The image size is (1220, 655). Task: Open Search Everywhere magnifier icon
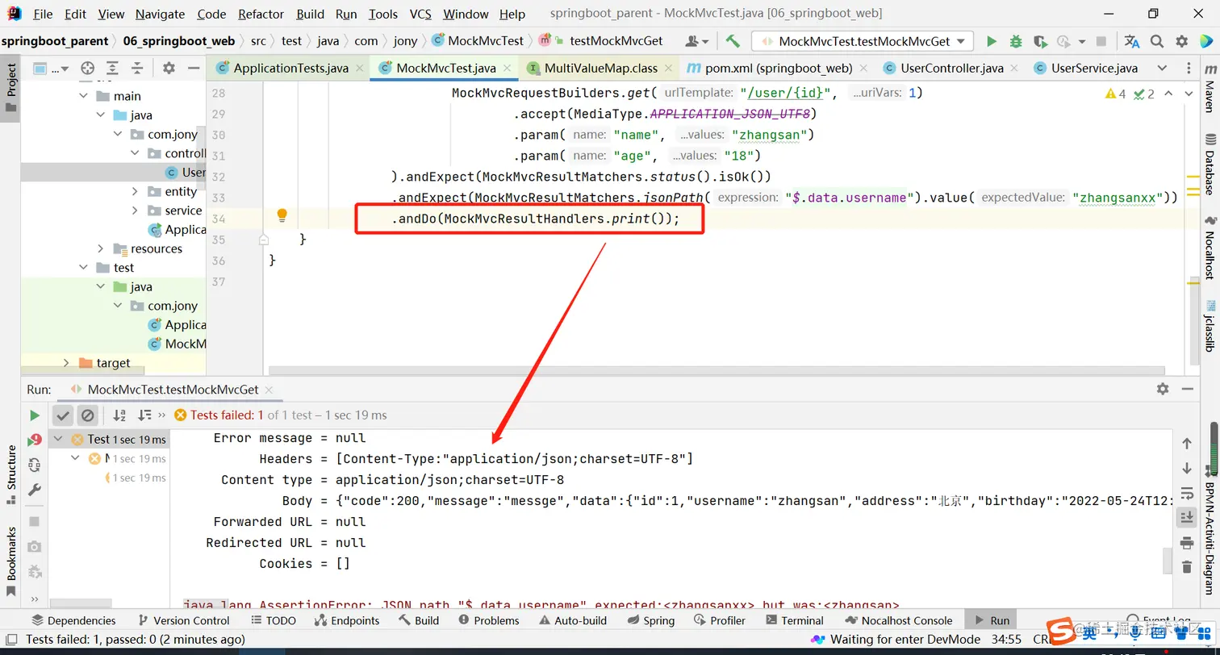point(1157,41)
